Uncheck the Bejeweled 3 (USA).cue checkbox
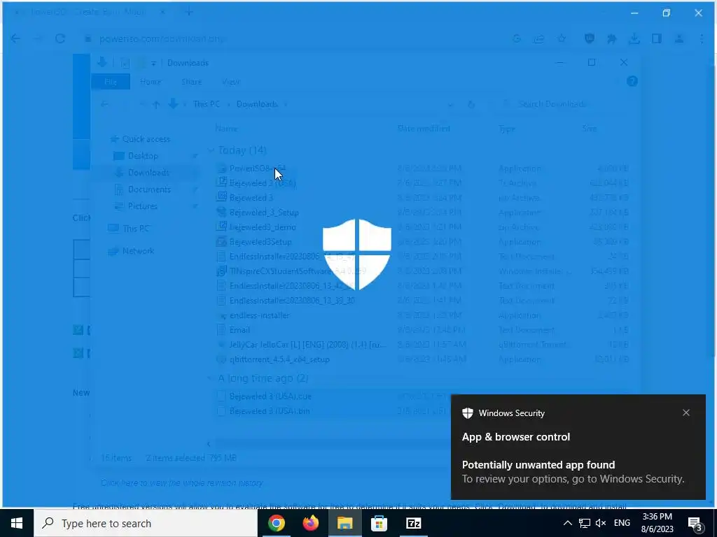 pyautogui.click(x=221, y=396)
